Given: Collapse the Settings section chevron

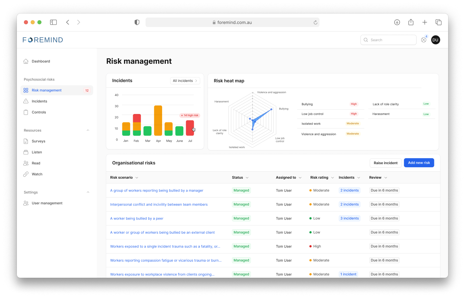Looking at the screenshot, I should coord(88,192).
